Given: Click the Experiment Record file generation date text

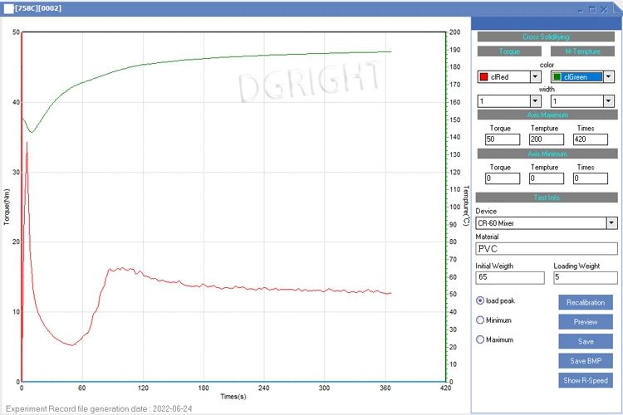Looking at the screenshot, I should pos(99,408).
